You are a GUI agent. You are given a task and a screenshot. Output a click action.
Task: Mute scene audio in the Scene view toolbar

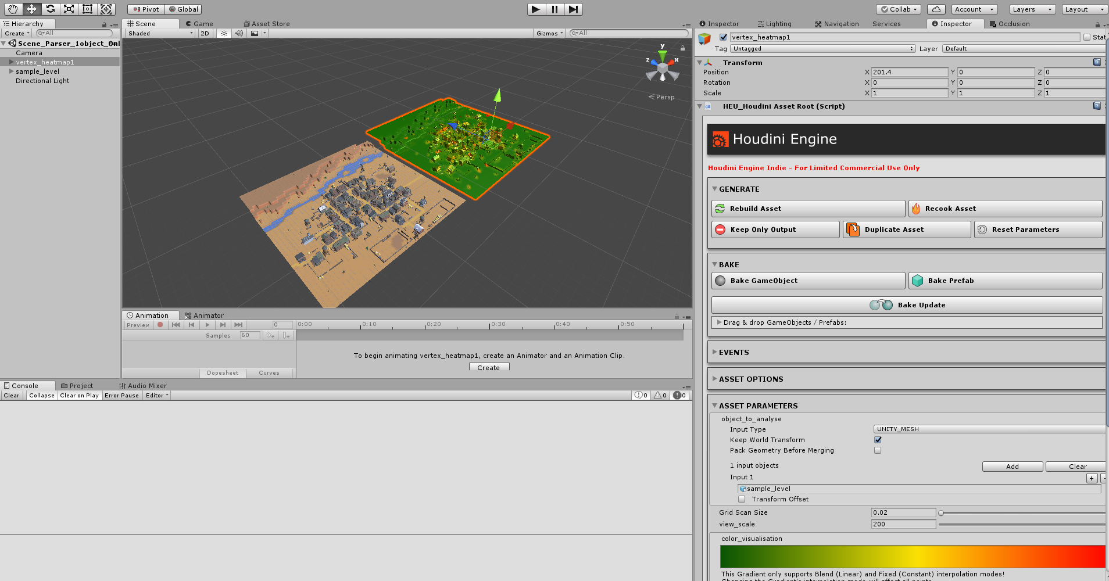(x=239, y=33)
